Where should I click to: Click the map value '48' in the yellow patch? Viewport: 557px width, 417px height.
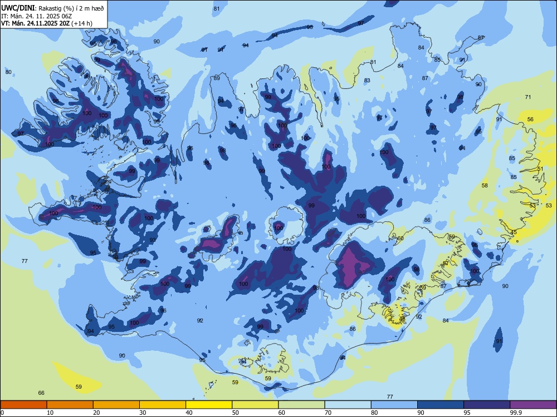point(402,319)
